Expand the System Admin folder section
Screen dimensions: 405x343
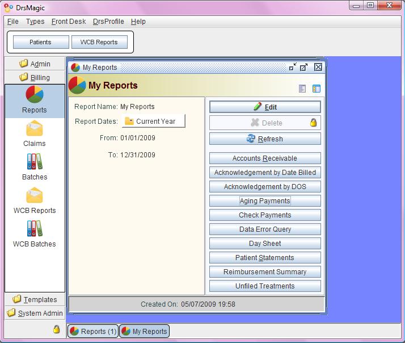(x=35, y=313)
